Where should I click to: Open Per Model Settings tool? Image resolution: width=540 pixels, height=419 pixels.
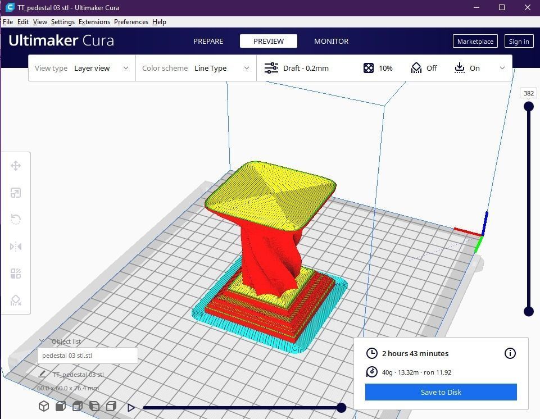(16, 274)
